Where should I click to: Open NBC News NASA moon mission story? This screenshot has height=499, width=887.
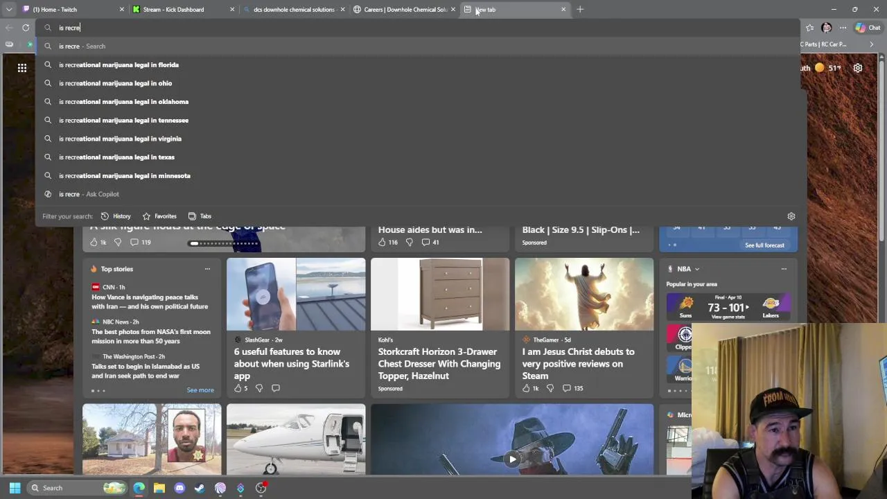click(x=151, y=336)
